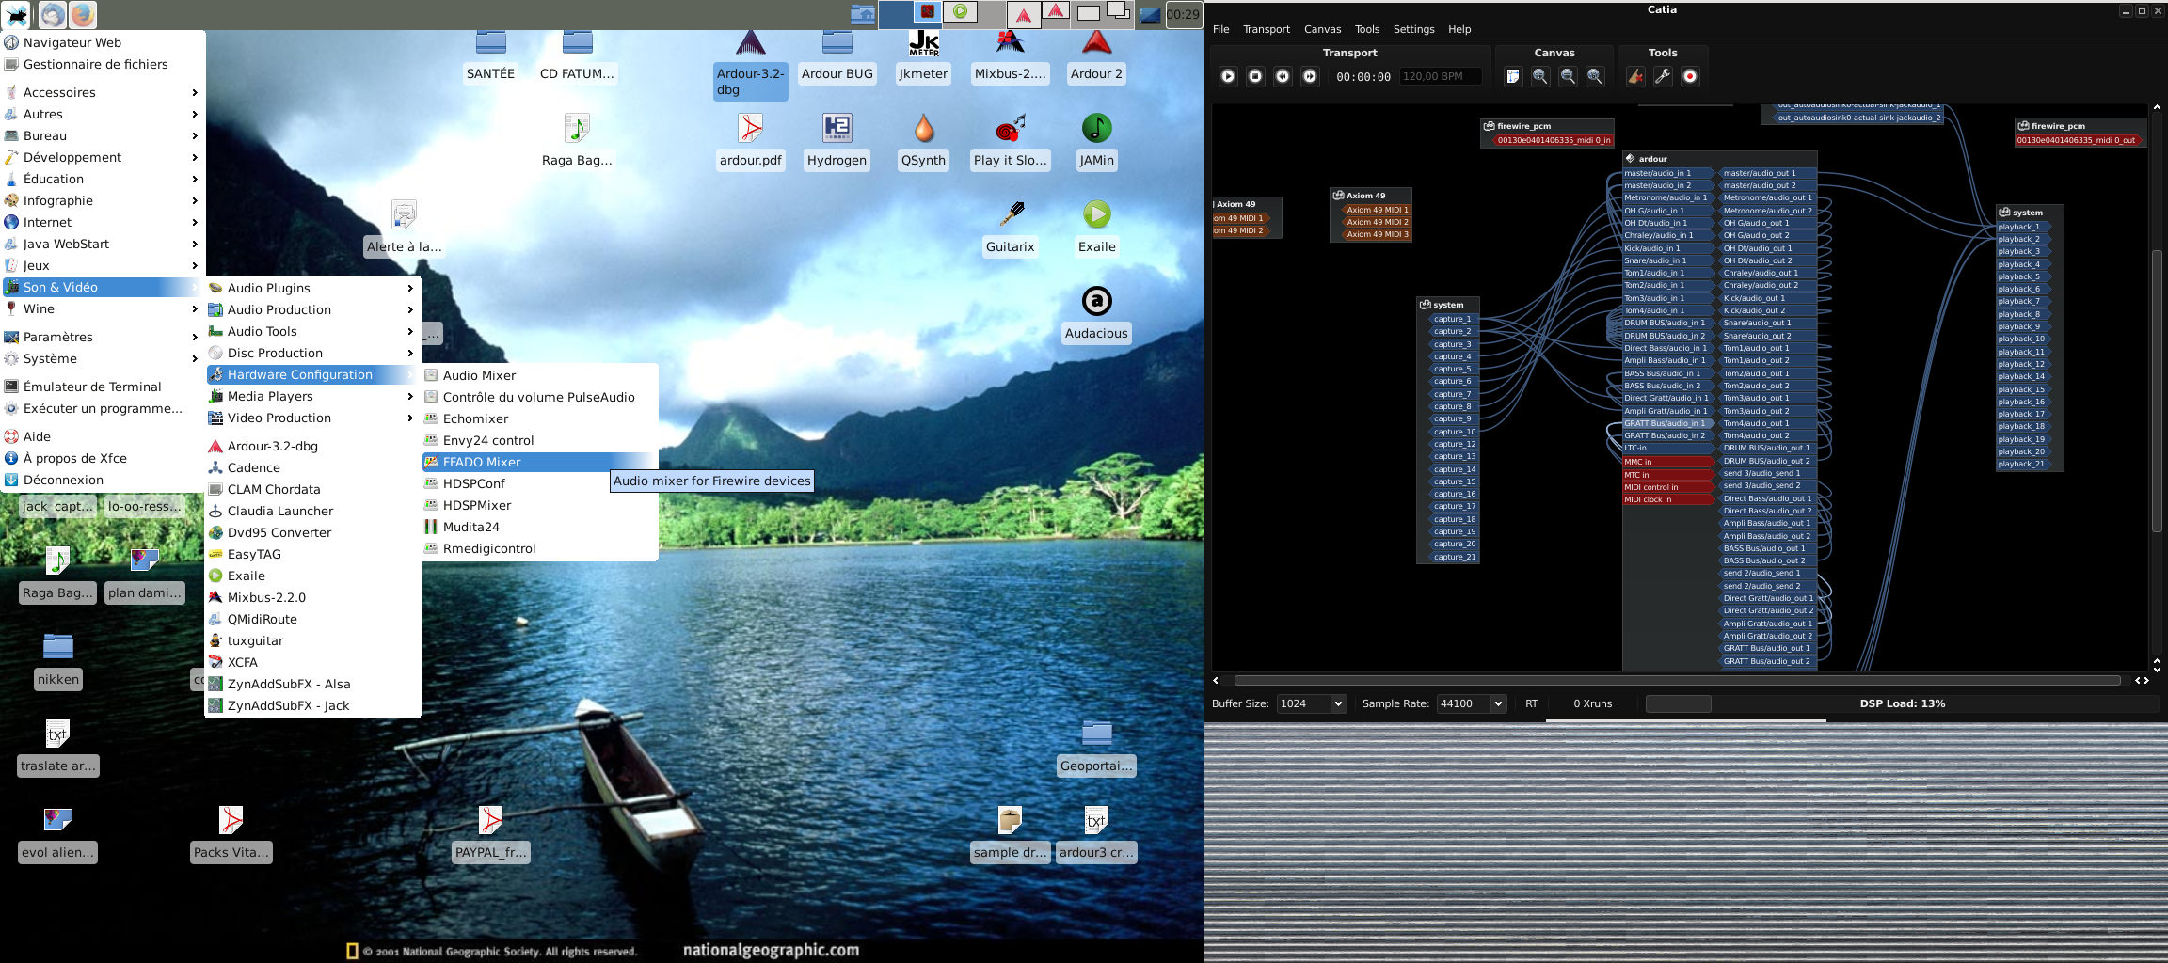Expand the Video Production submenu
Viewport: 2168px width, 963px height.
(x=311, y=418)
